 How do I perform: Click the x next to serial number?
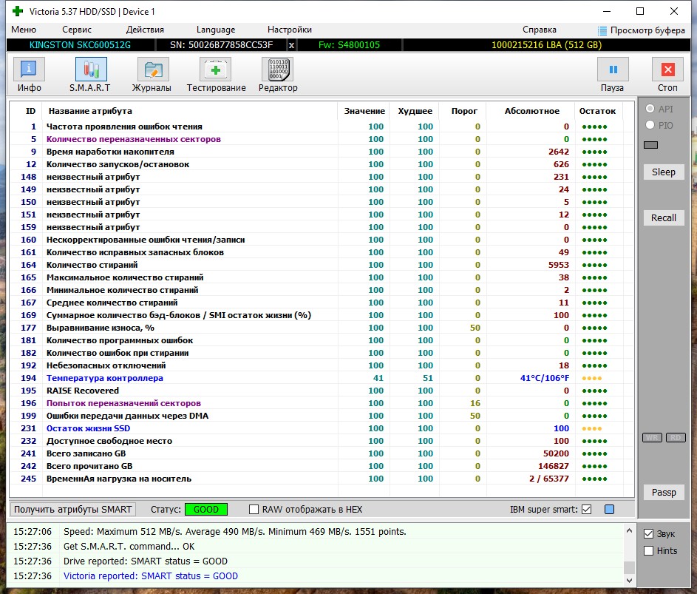(x=292, y=45)
